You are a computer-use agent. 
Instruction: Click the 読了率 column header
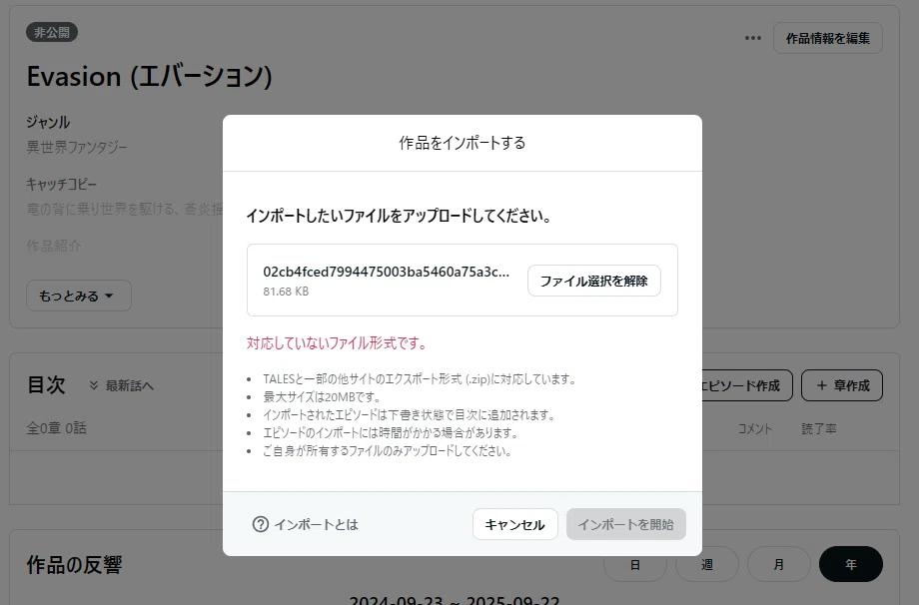pyautogui.click(x=819, y=428)
